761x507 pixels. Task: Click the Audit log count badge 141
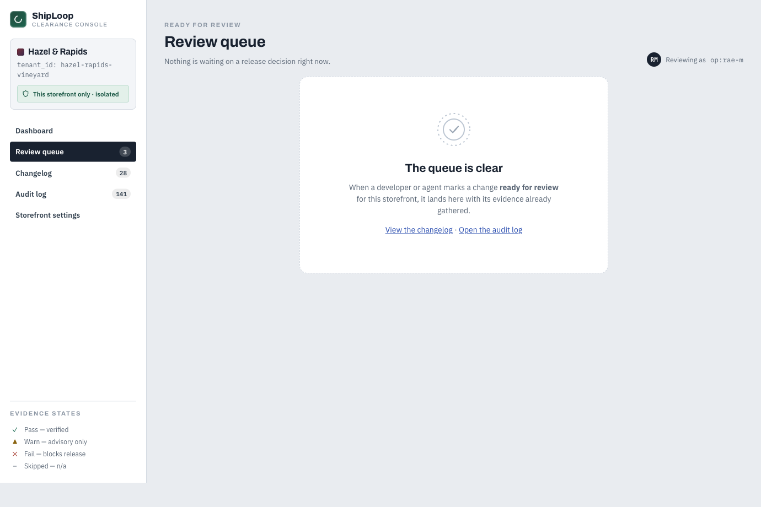click(121, 194)
